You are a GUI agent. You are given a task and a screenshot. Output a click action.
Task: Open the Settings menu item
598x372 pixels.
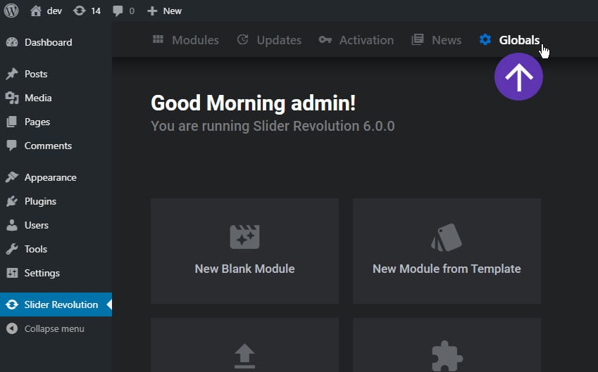pyautogui.click(x=42, y=274)
